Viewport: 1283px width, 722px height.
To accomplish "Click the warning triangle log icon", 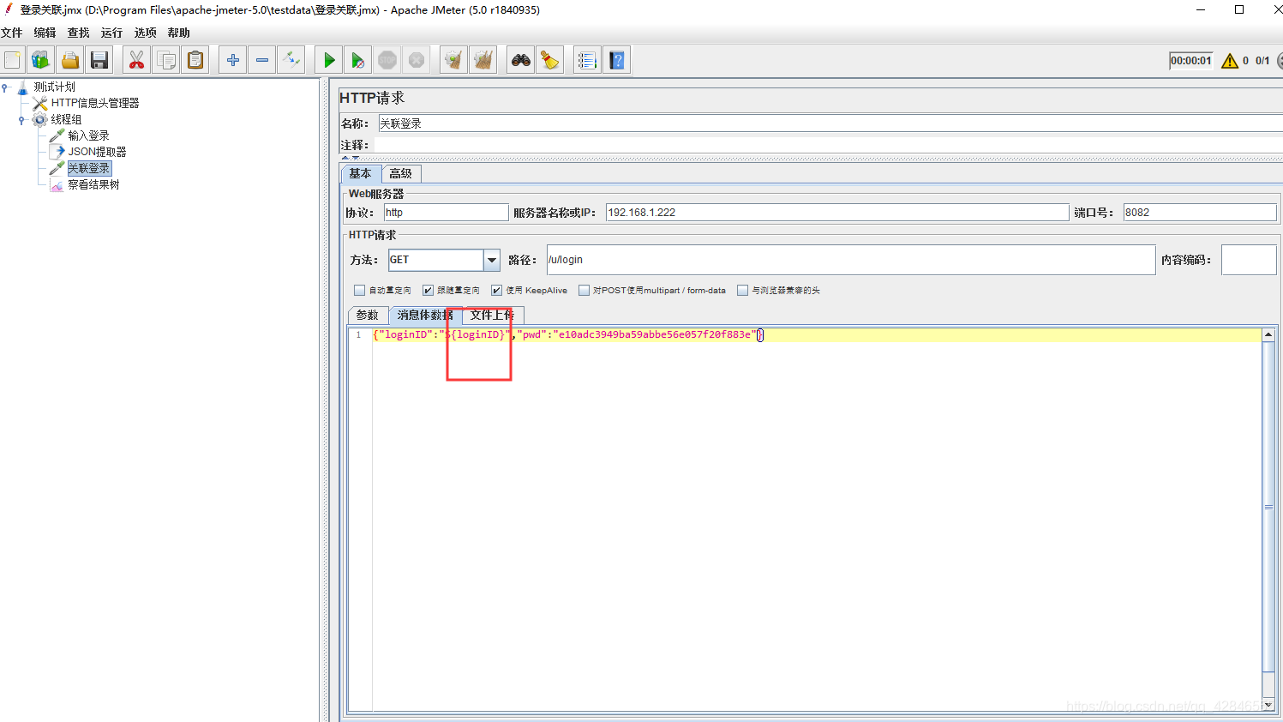I will point(1230,61).
